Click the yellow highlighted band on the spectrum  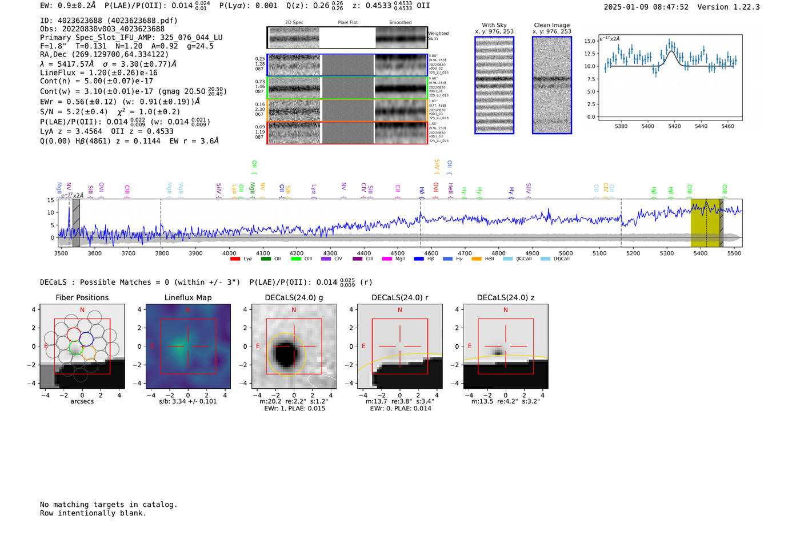705,223
